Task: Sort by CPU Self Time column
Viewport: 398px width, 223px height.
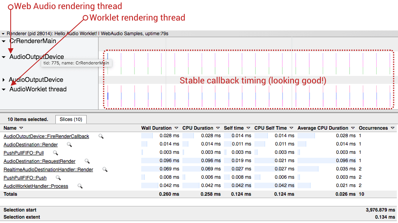Action: click(274, 128)
